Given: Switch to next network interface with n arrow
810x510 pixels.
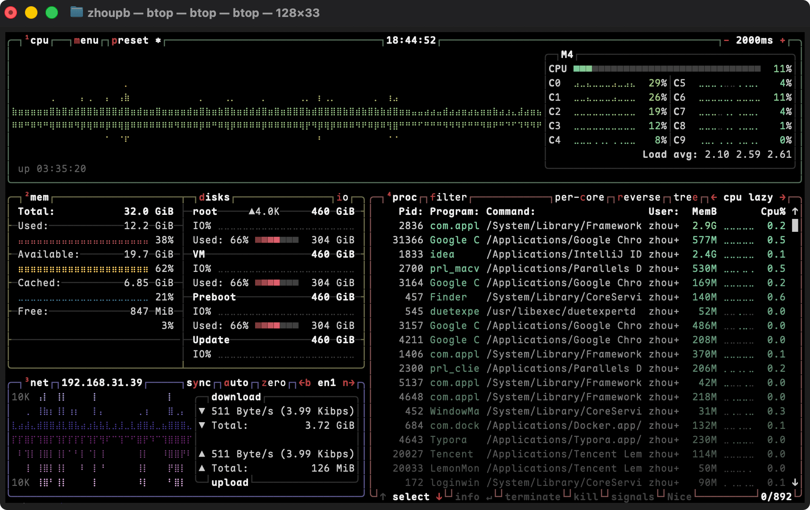Looking at the screenshot, I should 348,383.
